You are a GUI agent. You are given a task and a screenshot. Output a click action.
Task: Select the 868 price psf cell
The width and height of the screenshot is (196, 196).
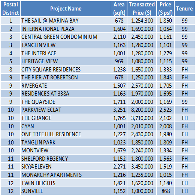point(165,191)
